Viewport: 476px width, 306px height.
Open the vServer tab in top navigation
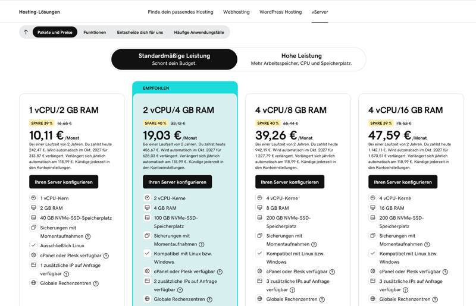(320, 12)
